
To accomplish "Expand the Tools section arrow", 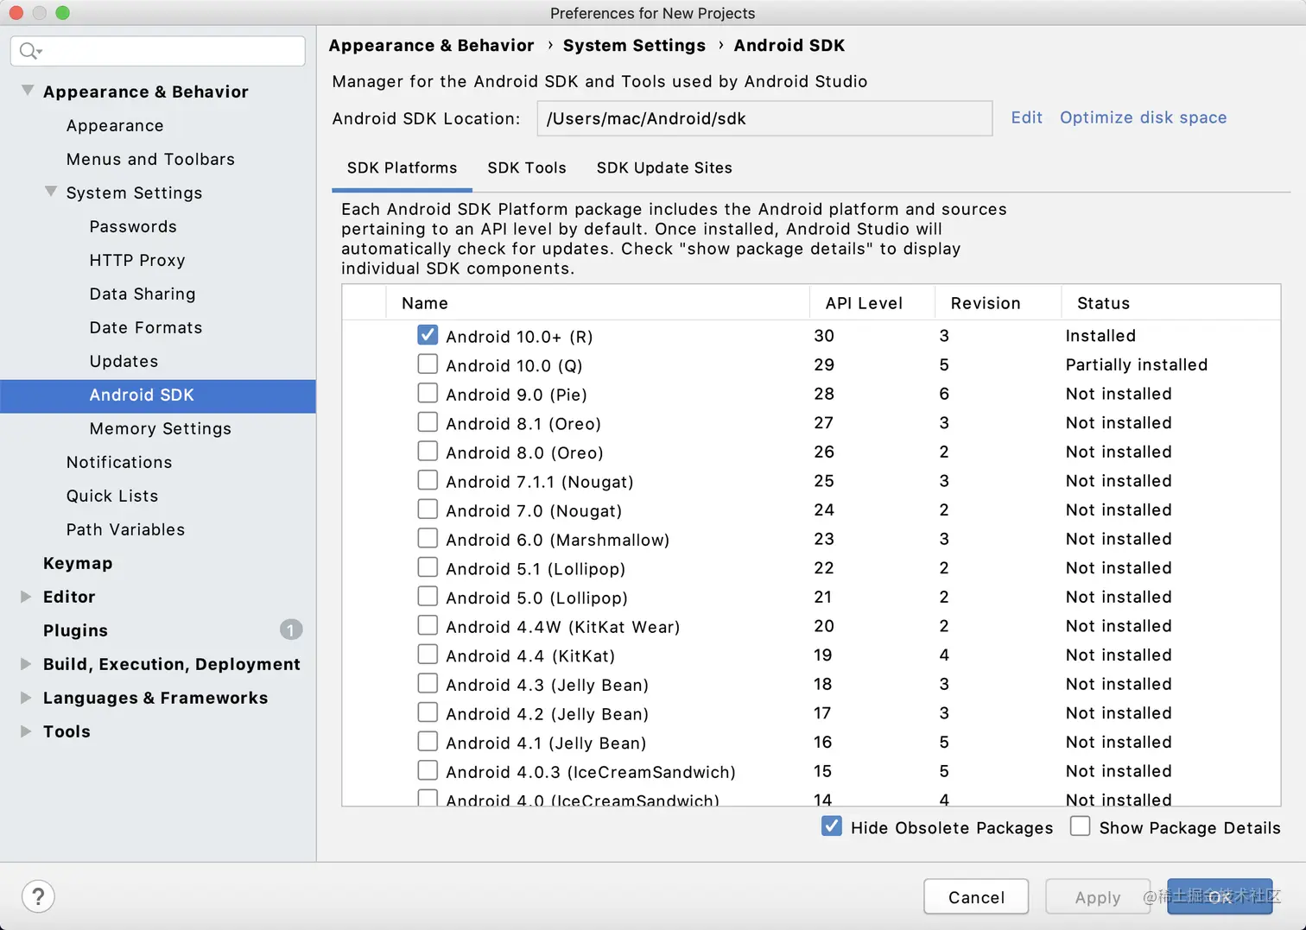I will tap(26, 731).
